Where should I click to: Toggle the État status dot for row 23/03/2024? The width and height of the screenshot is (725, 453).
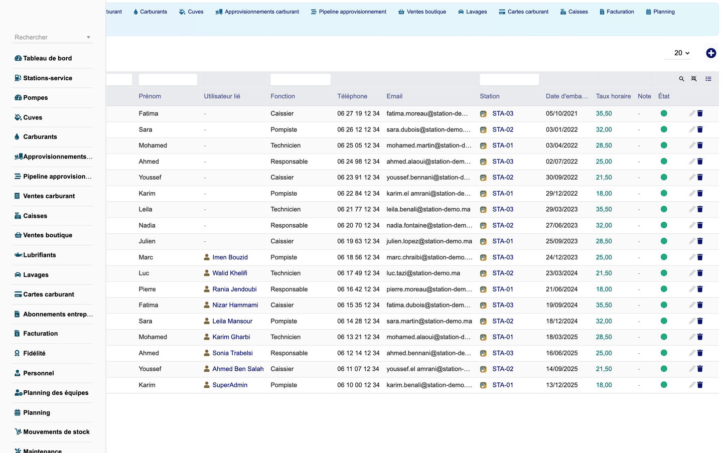(664, 273)
